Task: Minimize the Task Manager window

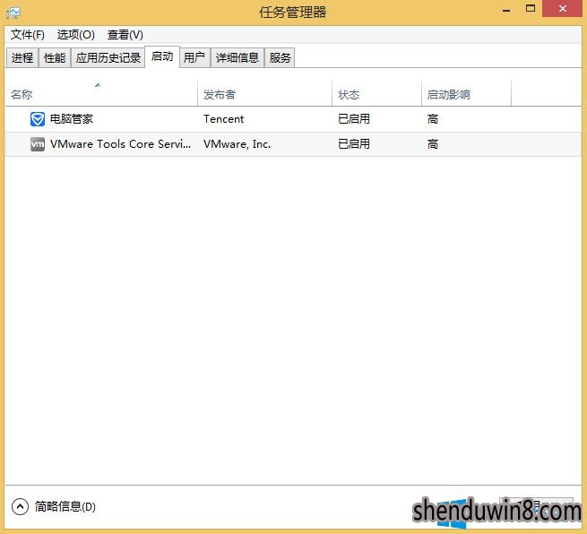Action: tap(506, 9)
